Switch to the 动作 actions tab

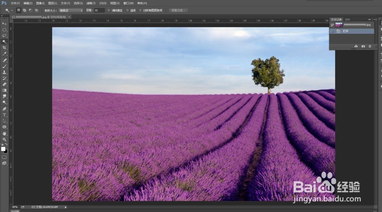click(348, 19)
